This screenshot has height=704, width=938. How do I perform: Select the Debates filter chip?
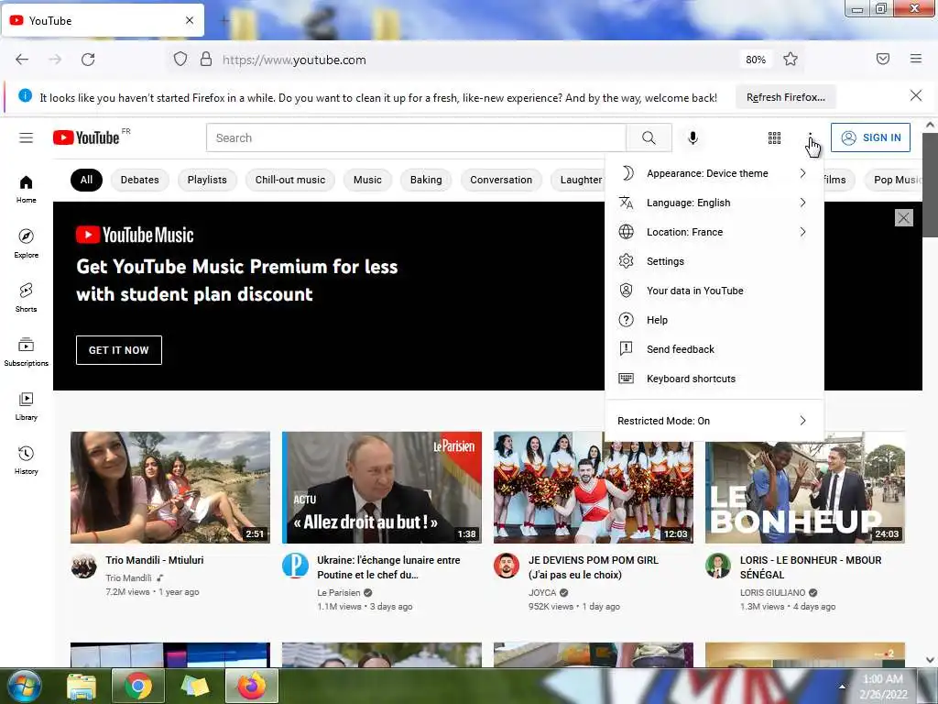[139, 180]
